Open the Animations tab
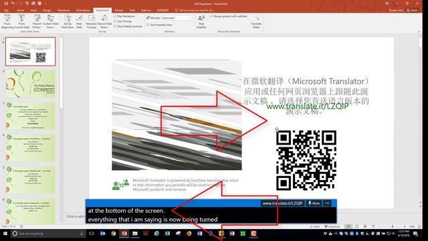Viewport: 428px width, 241px height. [83, 10]
